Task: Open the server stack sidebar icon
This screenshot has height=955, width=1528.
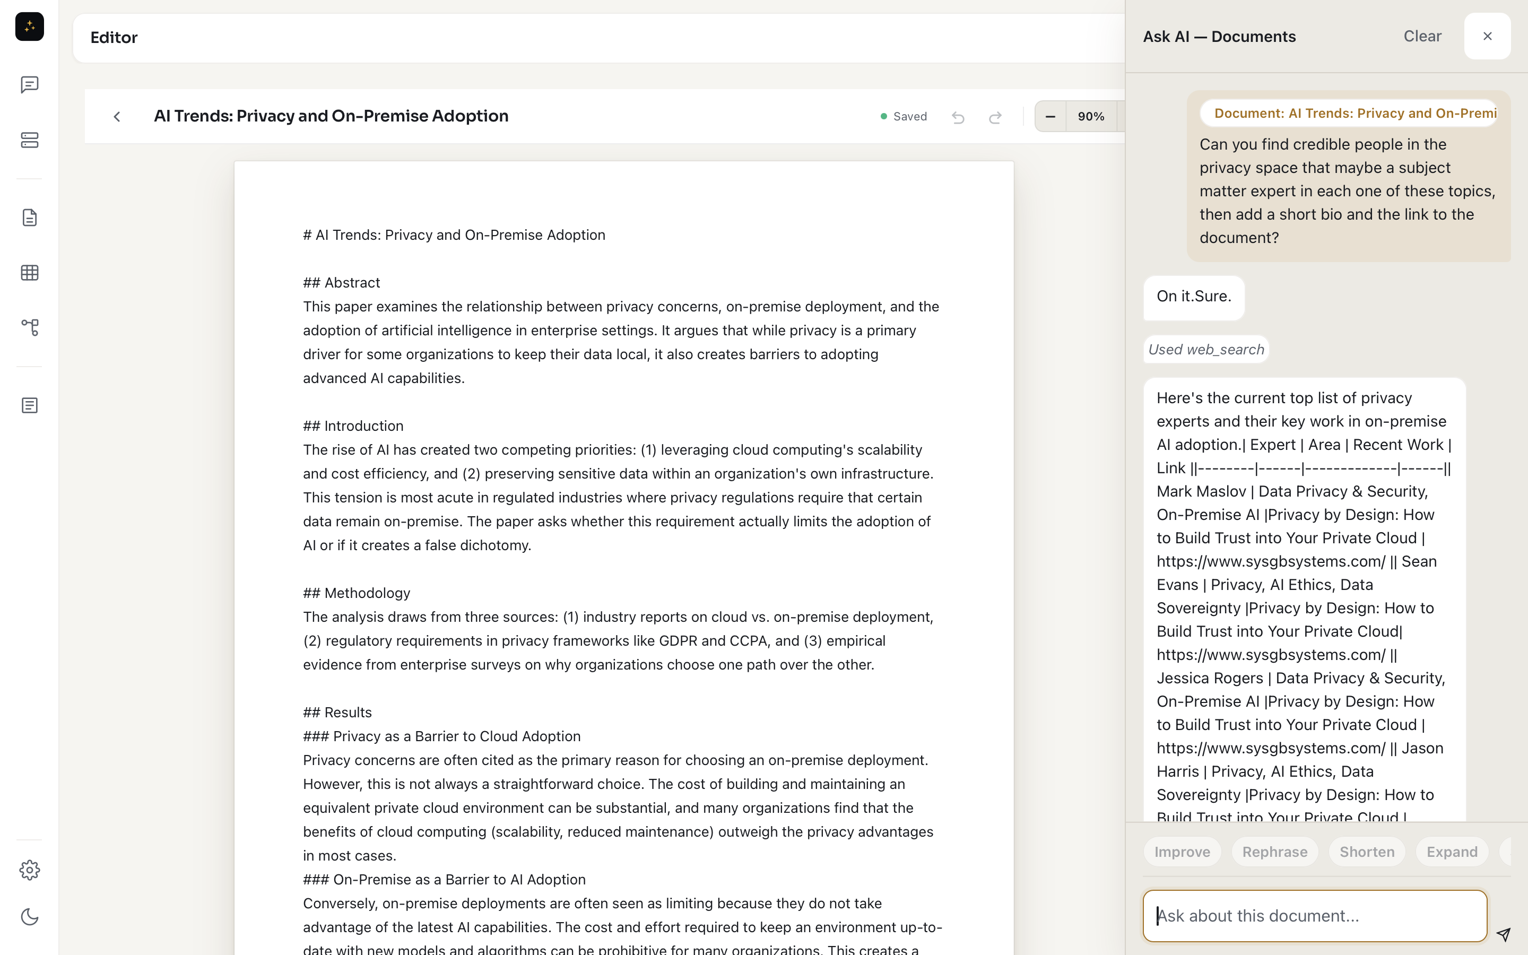Action: tap(29, 140)
